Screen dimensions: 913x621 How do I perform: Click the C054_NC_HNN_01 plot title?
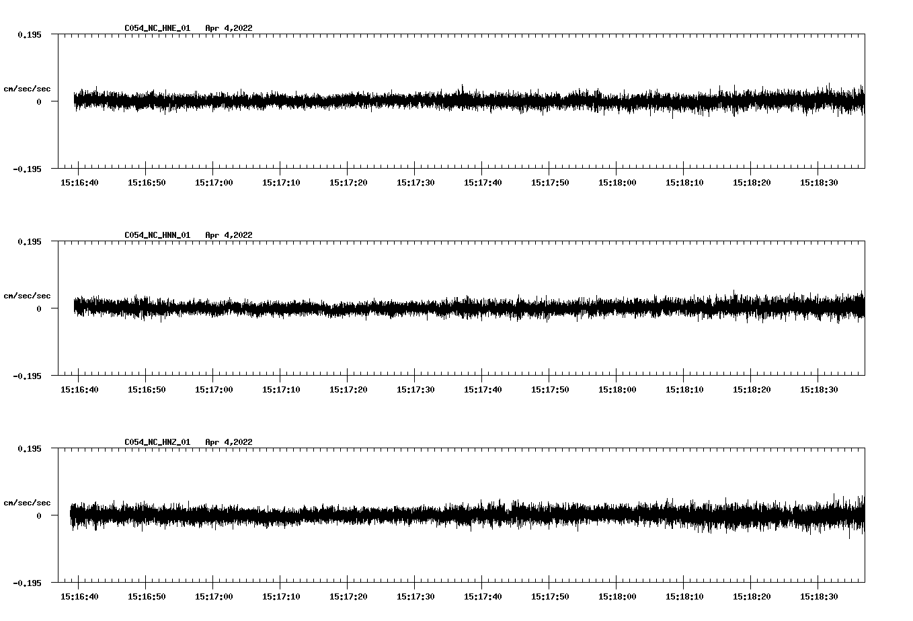tap(157, 235)
